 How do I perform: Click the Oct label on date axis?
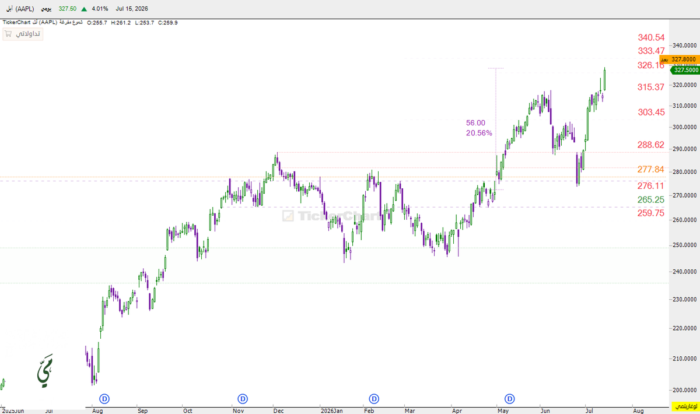[x=187, y=411]
